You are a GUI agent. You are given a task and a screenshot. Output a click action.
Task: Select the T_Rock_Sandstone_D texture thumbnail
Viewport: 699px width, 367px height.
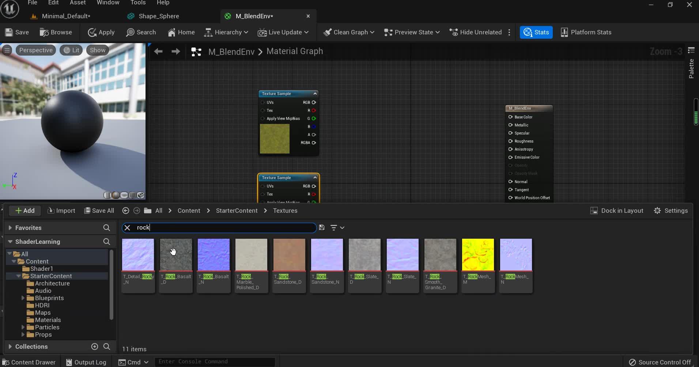click(289, 254)
